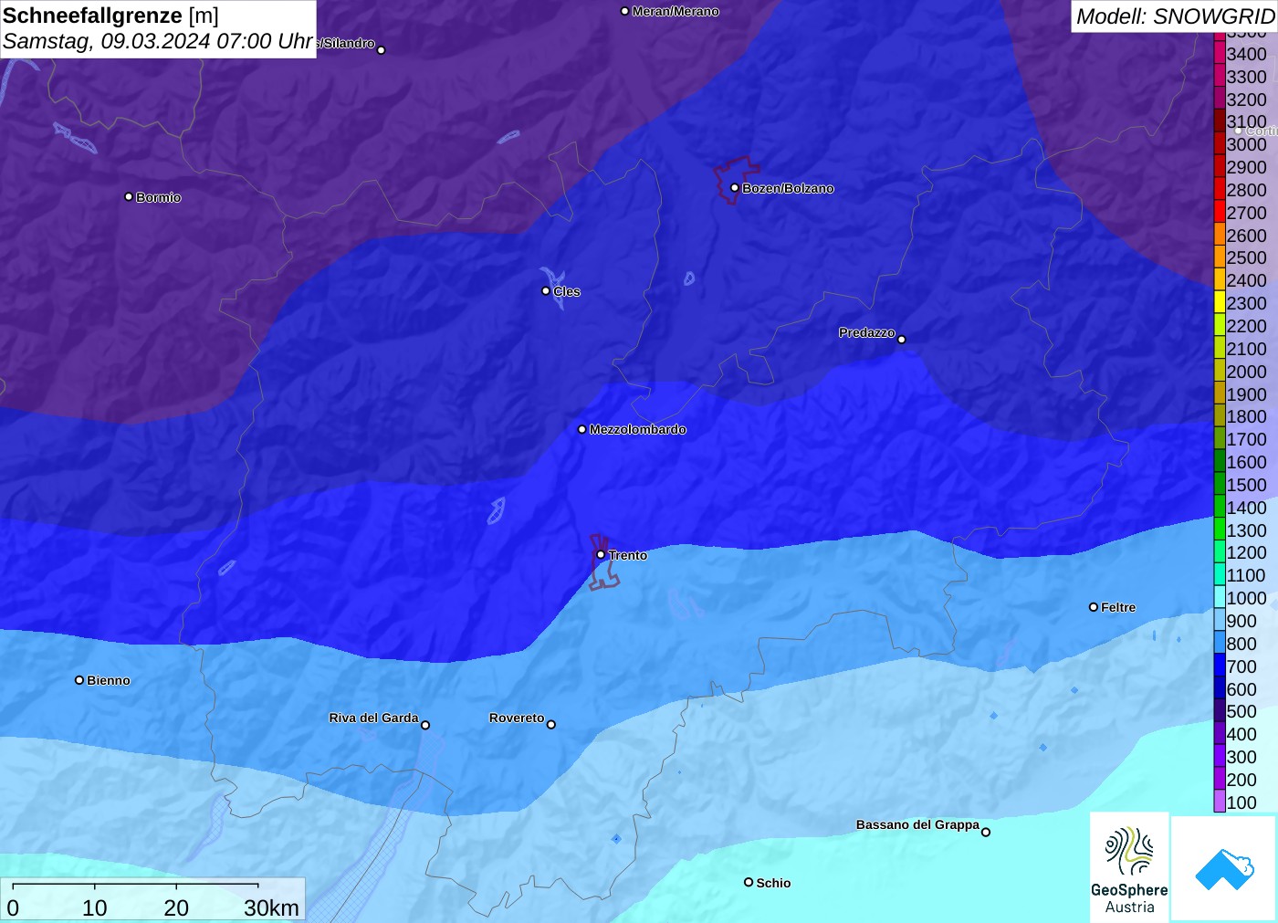
Task: Select the Bassano del Grappa marker dot
Action: [x=986, y=832]
